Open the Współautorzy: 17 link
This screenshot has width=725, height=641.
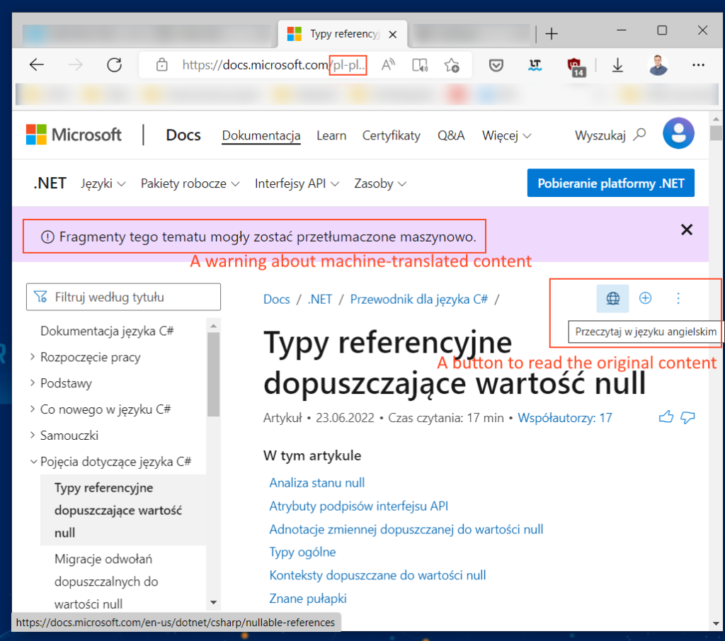[564, 418]
